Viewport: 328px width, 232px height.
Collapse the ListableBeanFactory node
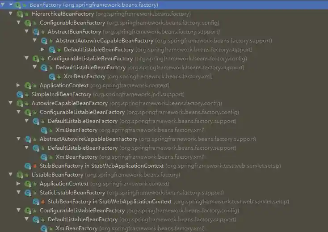(x=10, y=174)
